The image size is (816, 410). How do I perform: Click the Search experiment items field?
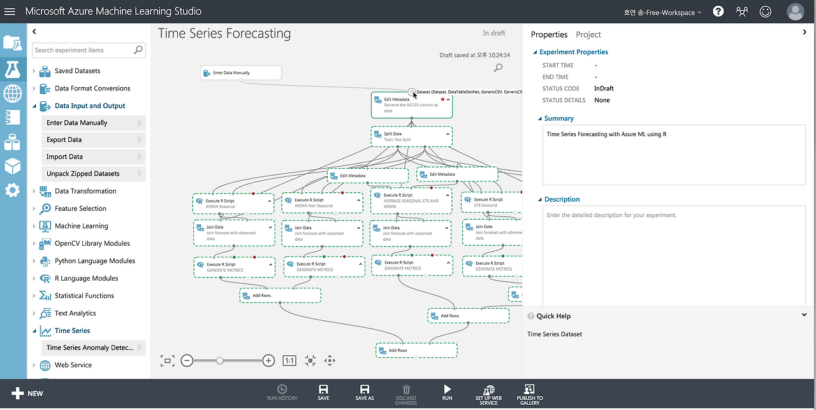click(x=83, y=50)
